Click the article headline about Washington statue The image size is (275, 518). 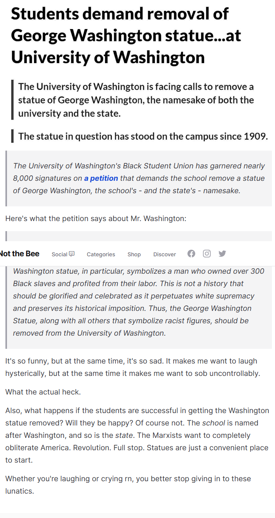point(126,36)
